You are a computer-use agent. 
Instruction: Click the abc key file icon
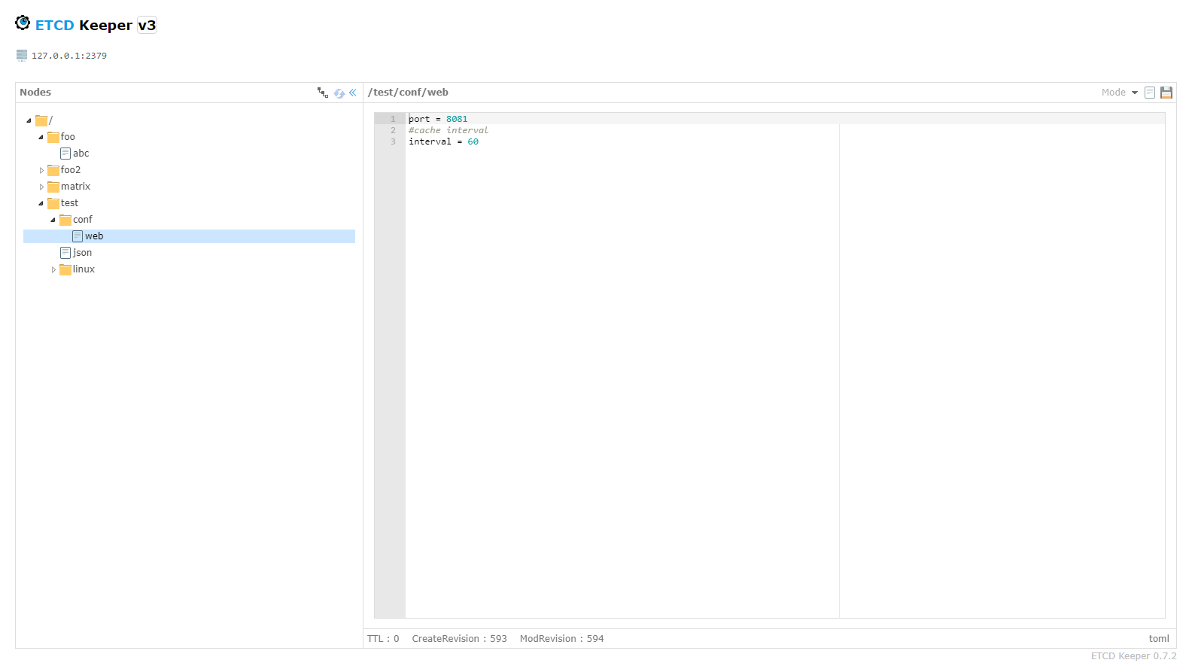point(65,154)
